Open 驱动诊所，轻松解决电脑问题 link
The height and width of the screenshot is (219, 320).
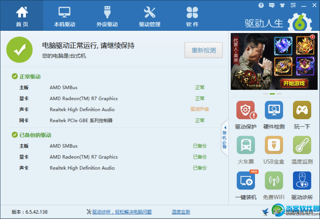(x=122, y=212)
